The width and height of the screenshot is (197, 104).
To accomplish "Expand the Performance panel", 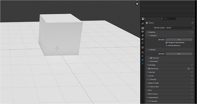I will 147,94.
